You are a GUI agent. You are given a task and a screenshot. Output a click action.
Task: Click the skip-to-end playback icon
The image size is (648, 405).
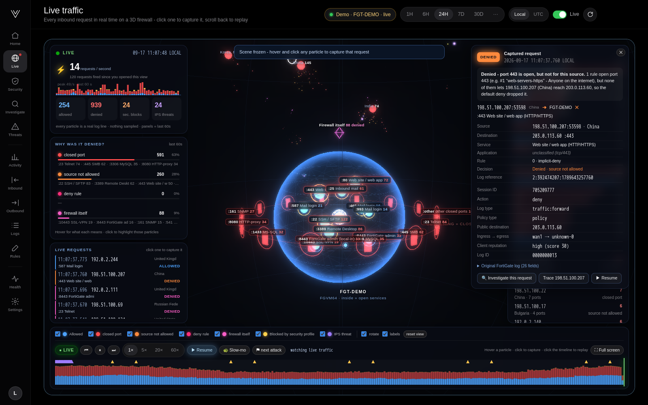[x=114, y=350]
